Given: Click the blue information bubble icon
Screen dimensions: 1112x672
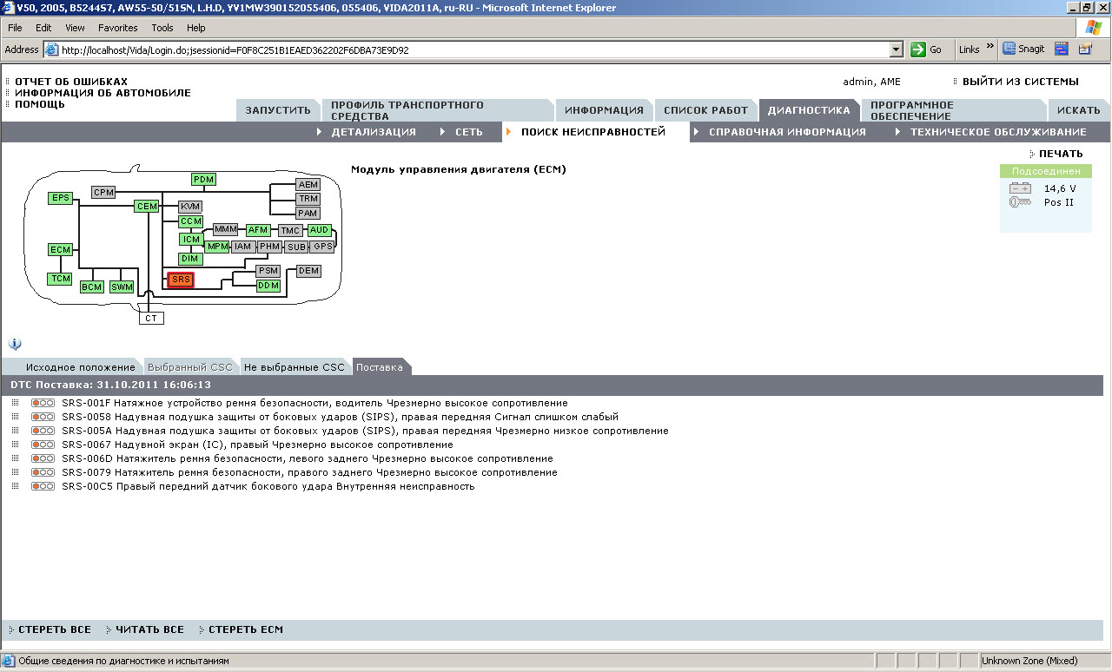Looking at the screenshot, I should pyautogui.click(x=15, y=344).
